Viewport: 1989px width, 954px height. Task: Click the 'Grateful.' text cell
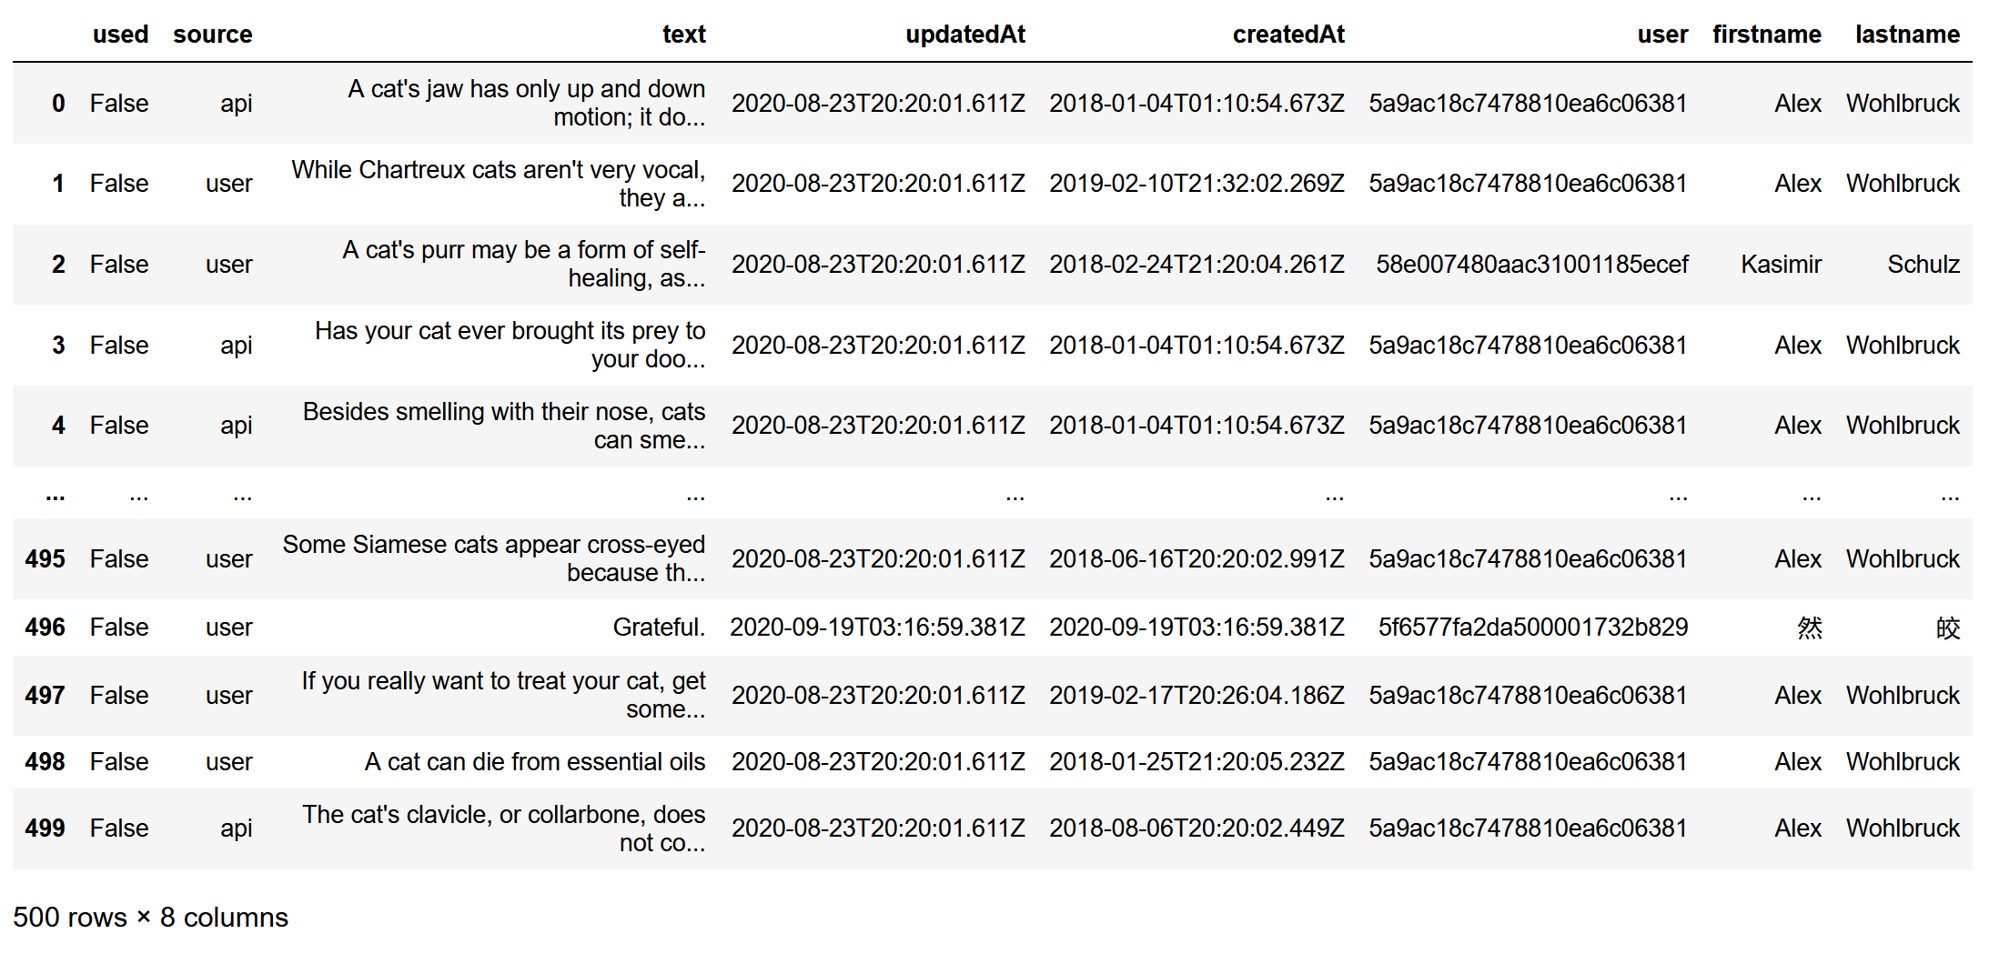(x=659, y=628)
